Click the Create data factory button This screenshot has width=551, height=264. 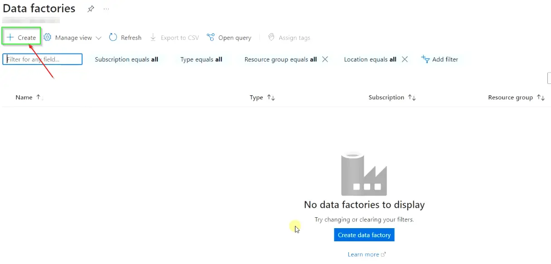point(364,235)
